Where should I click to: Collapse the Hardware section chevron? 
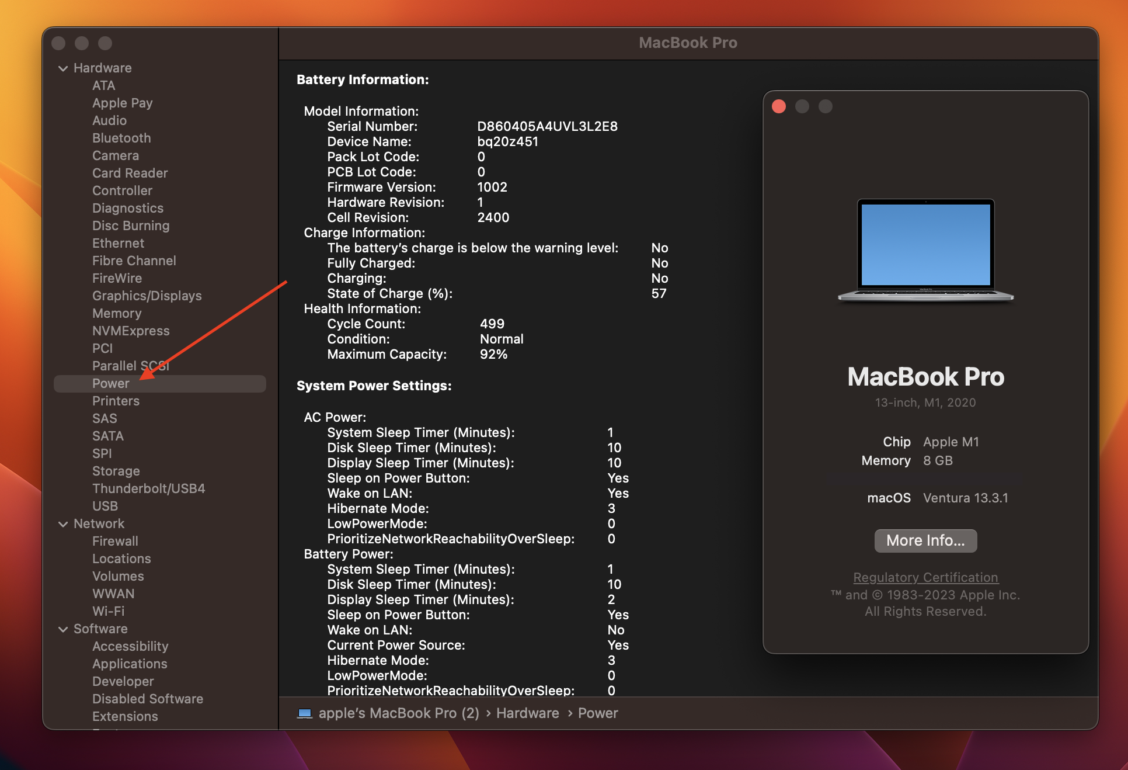coord(63,68)
